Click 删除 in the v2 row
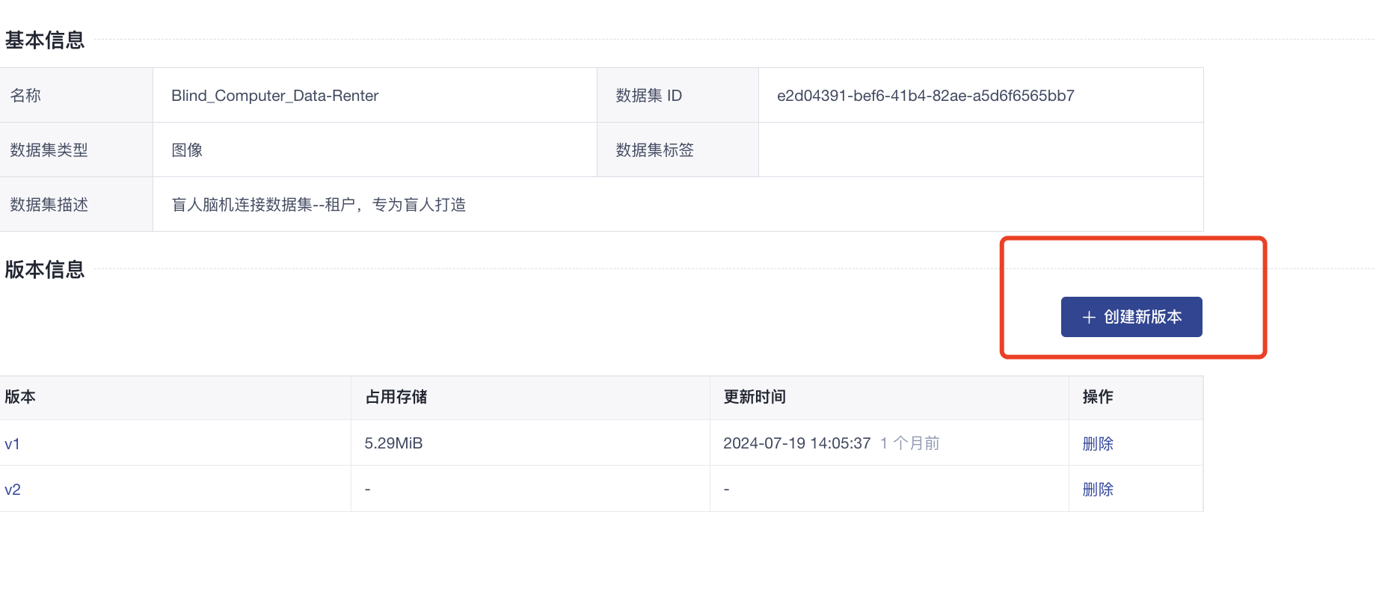This screenshot has width=1376, height=592. (1098, 490)
